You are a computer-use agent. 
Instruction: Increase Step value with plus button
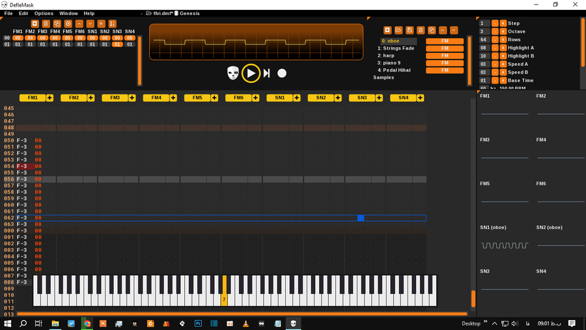tap(503, 23)
